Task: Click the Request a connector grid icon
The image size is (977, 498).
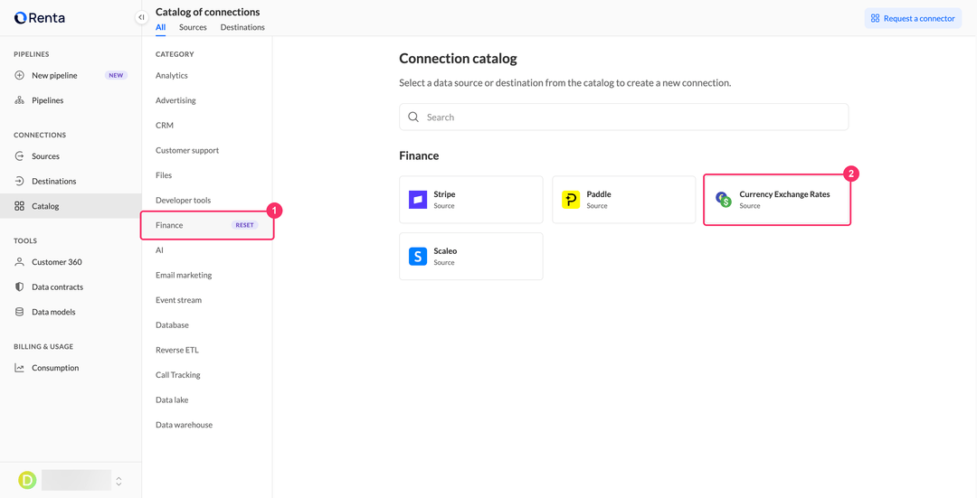Action: 876,19
